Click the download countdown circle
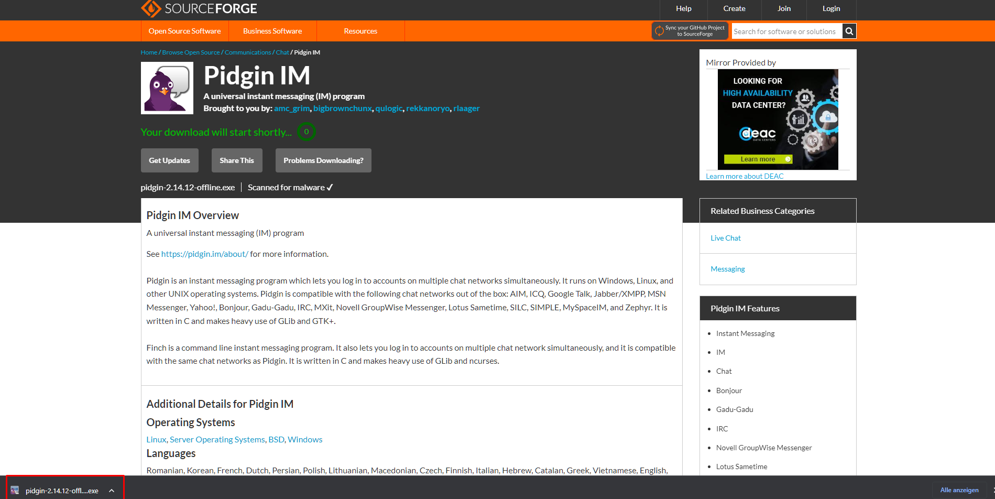The height and width of the screenshot is (499, 995). (307, 132)
